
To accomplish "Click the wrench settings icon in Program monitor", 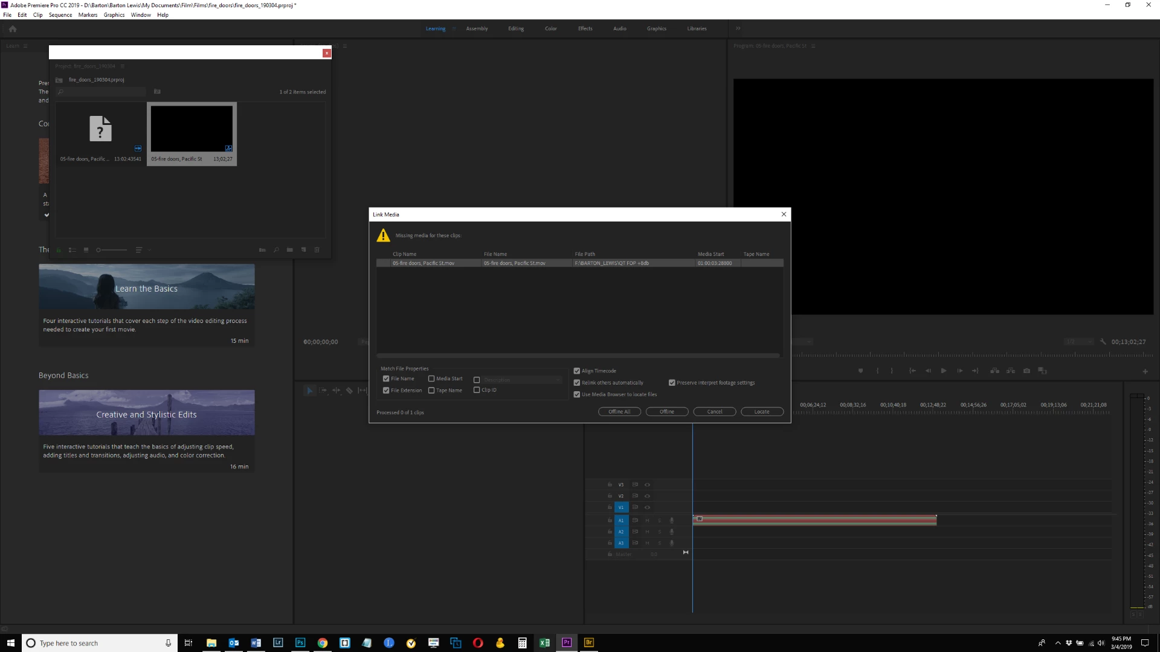I will [x=1103, y=342].
